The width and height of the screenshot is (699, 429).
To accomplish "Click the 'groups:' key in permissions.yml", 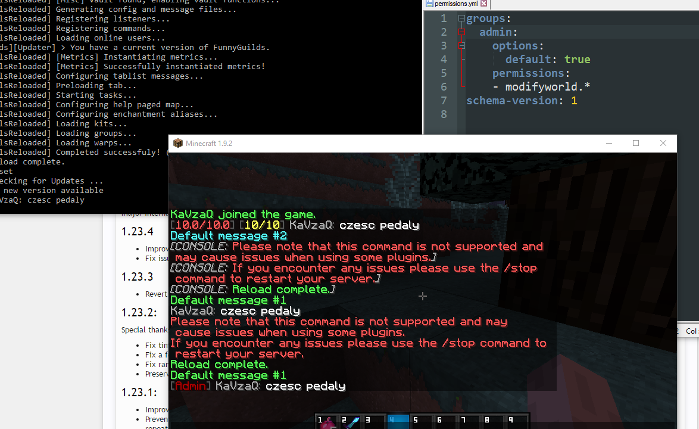I will 489,18.
